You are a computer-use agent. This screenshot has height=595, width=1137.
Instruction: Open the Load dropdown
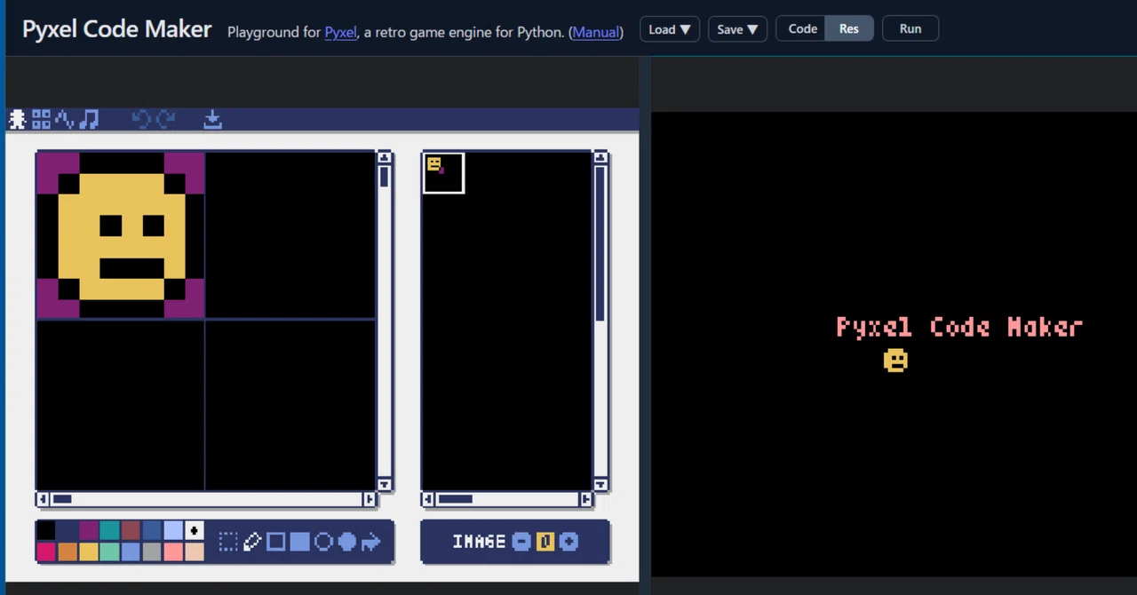coord(670,28)
